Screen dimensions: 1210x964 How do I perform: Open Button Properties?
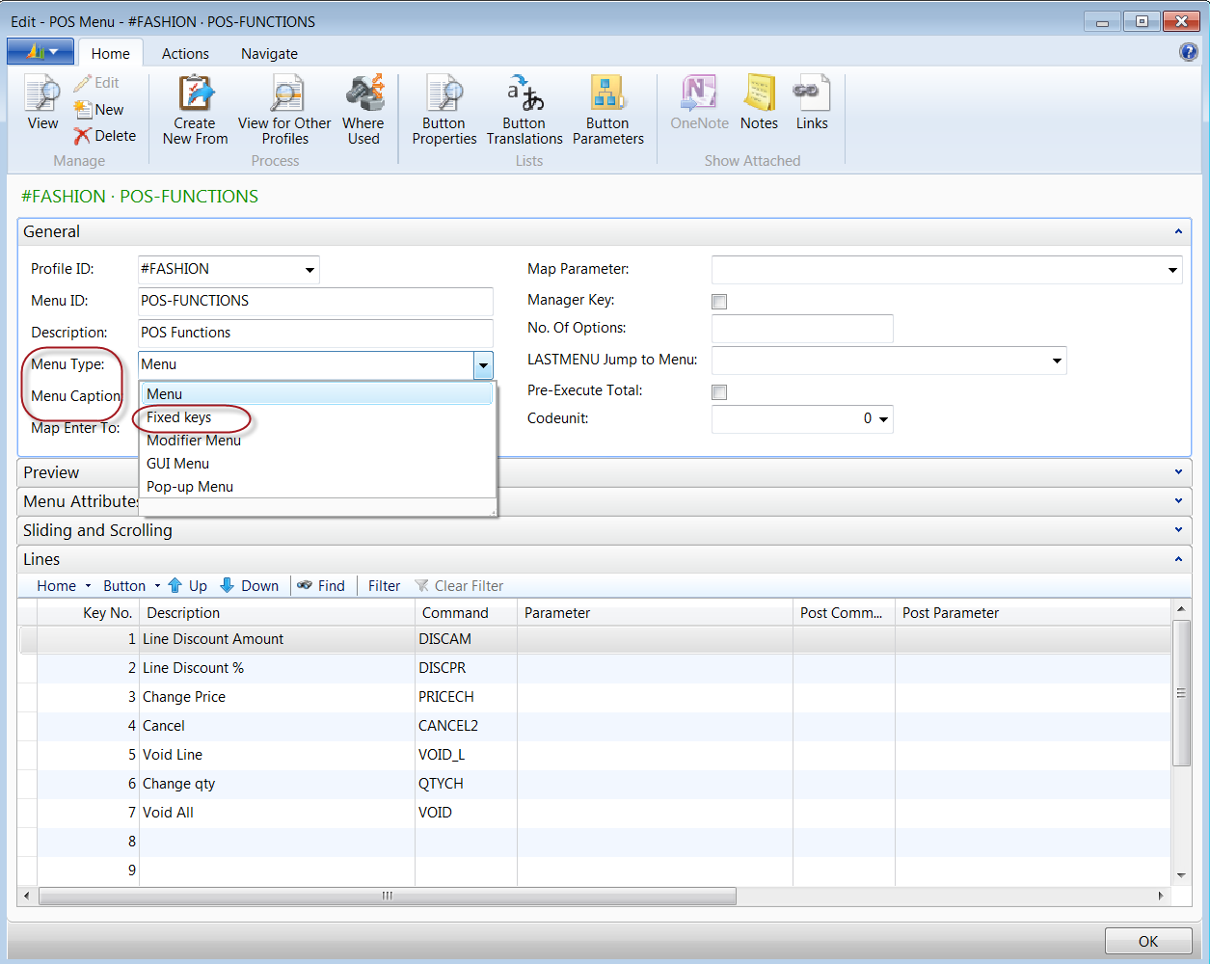point(444,94)
